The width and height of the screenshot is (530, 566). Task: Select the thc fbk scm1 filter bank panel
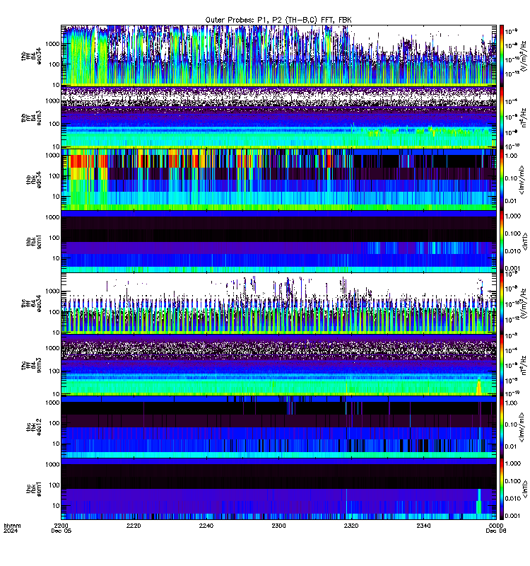tap(278, 489)
